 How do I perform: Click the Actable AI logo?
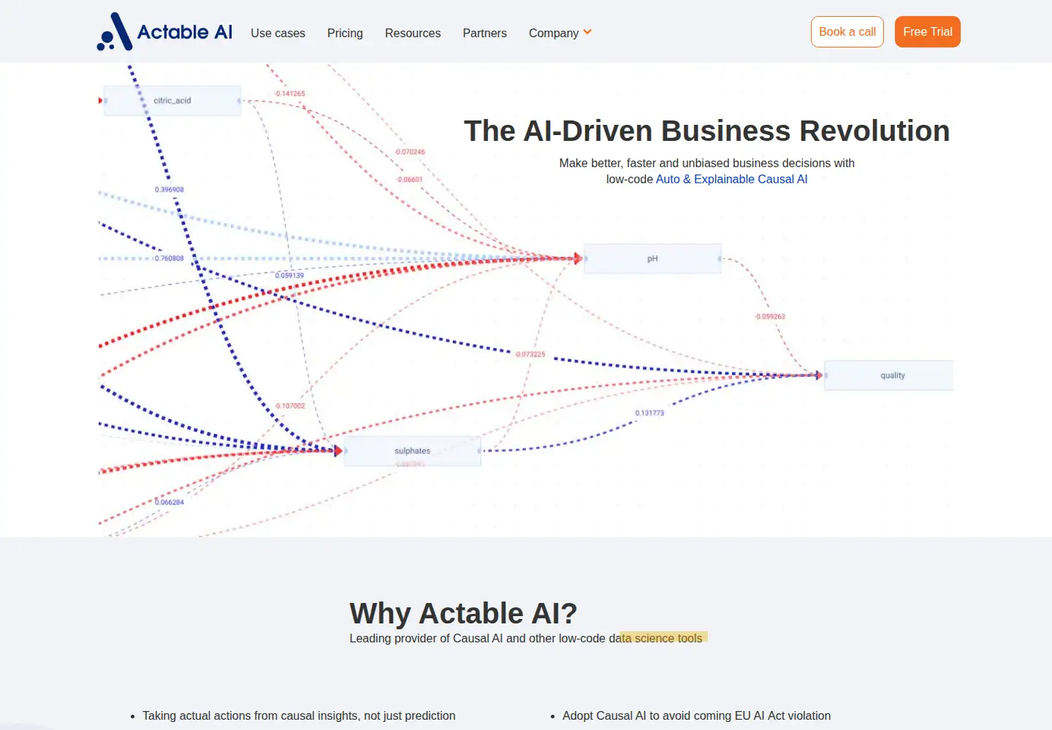(164, 31)
